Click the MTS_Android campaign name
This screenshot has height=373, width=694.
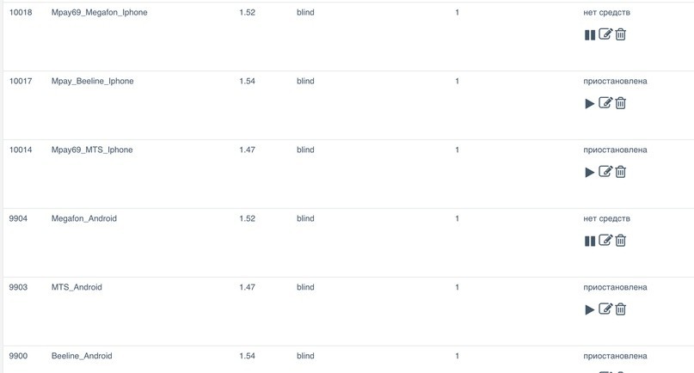pos(77,287)
